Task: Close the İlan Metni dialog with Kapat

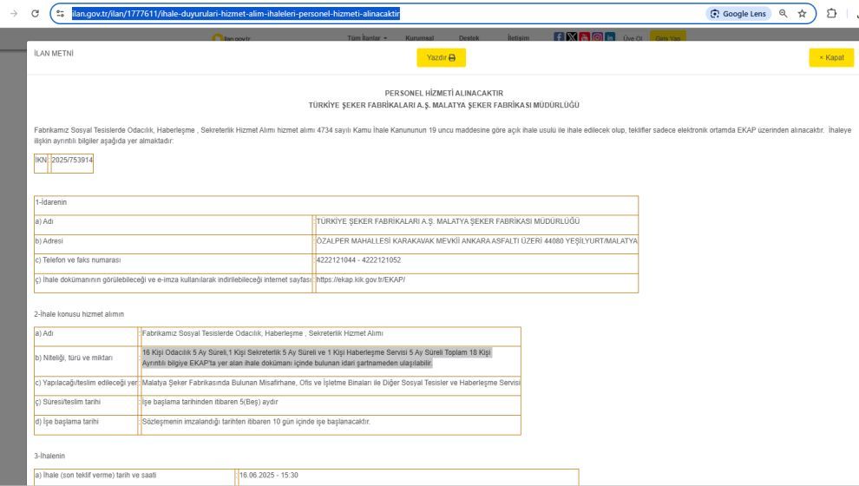Action: click(831, 57)
